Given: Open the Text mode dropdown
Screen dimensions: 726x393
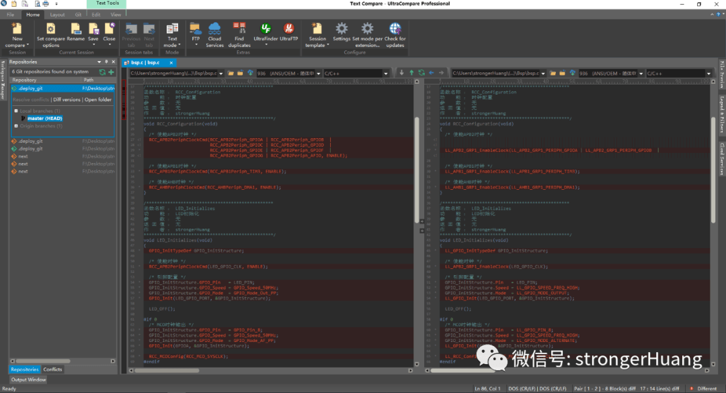Looking at the screenshot, I should [x=172, y=46].
